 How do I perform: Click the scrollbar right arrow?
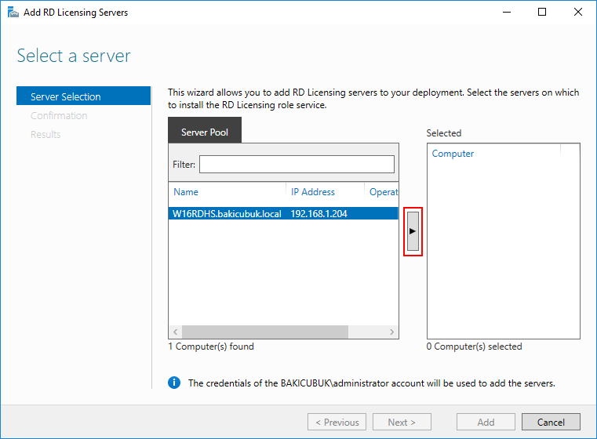coord(391,332)
